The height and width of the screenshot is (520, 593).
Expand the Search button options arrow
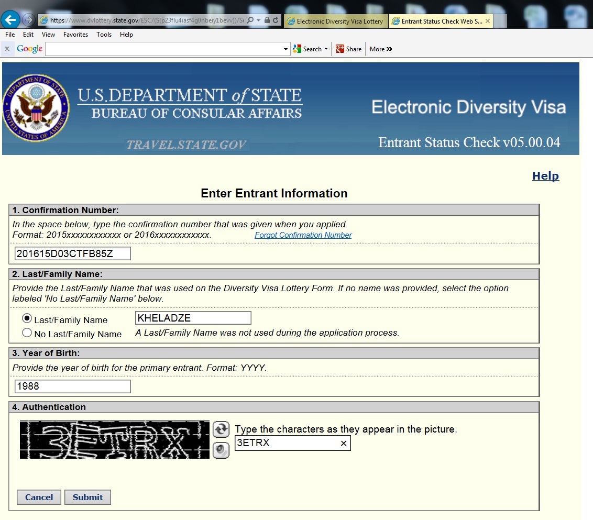[326, 49]
